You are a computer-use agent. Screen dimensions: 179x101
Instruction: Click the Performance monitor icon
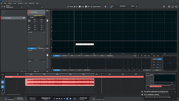(x=11, y=98)
